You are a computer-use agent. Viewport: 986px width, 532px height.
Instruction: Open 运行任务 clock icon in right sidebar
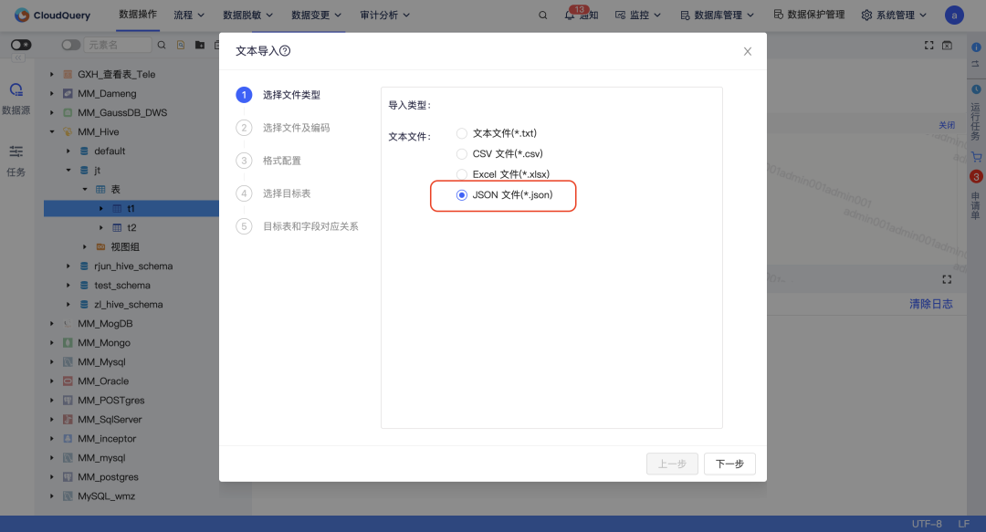[976, 89]
